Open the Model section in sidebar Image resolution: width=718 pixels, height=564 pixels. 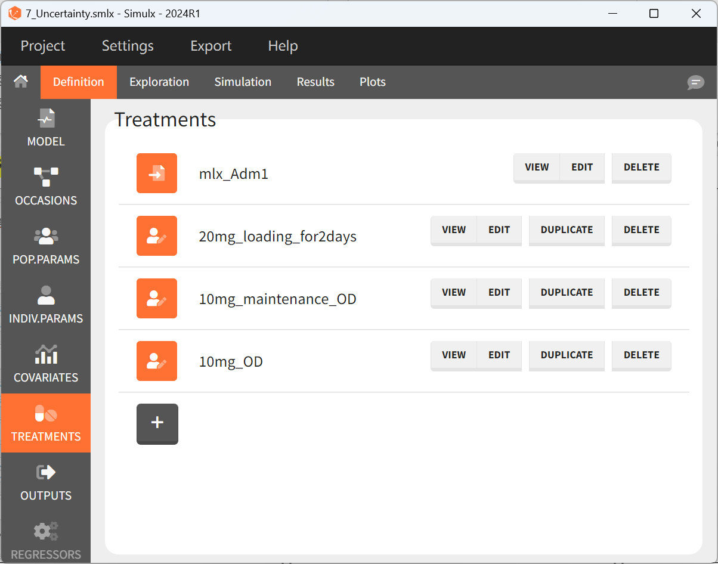(x=46, y=128)
